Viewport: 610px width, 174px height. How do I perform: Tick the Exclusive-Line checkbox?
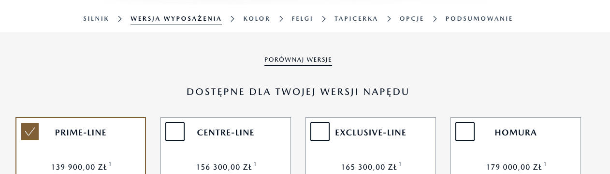coord(320,132)
